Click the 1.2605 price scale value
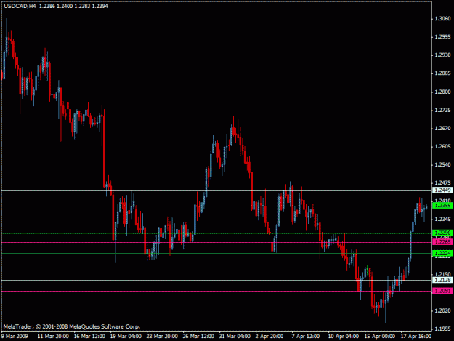 [442, 146]
